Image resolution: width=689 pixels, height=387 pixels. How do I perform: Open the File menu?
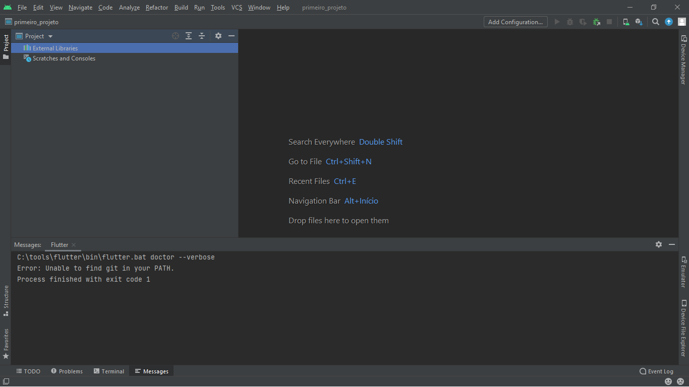22,8
